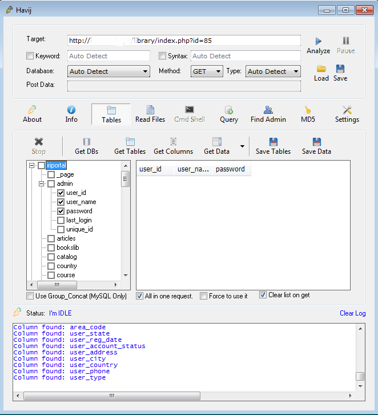Open the Database Auto Detect dropdown

pyautogui.click(x=108, y=71)
